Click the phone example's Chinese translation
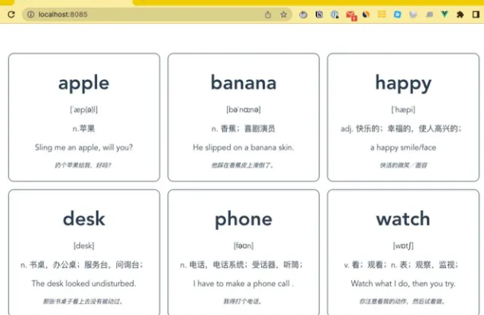 pyautogui.click(x=243, y=301)
